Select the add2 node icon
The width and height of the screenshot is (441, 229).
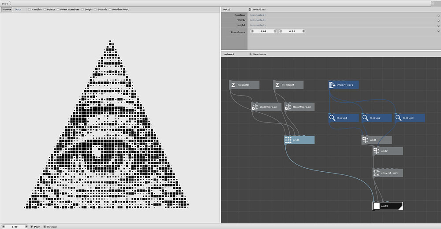376,151
